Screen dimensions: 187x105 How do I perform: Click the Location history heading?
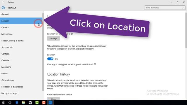coord(58,74)
